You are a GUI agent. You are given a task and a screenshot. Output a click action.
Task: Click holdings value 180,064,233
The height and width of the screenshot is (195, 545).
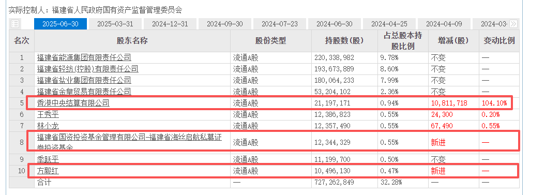(x=334, y=81)
